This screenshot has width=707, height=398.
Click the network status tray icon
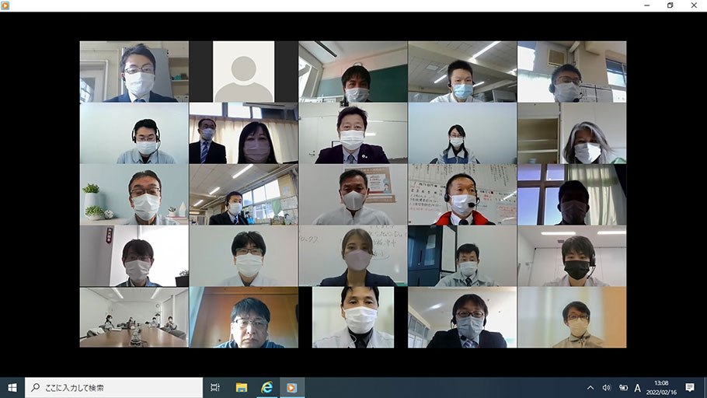click(622, 387)
